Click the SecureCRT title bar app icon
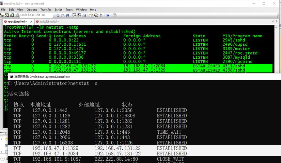Screen dimensions: 281x163 [x=2, y=3]
